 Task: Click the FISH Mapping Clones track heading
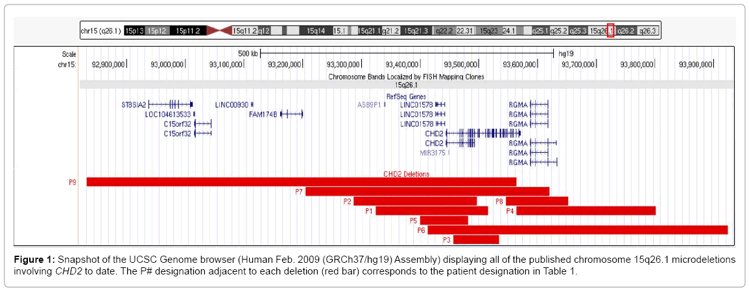[x=406, y=76]
